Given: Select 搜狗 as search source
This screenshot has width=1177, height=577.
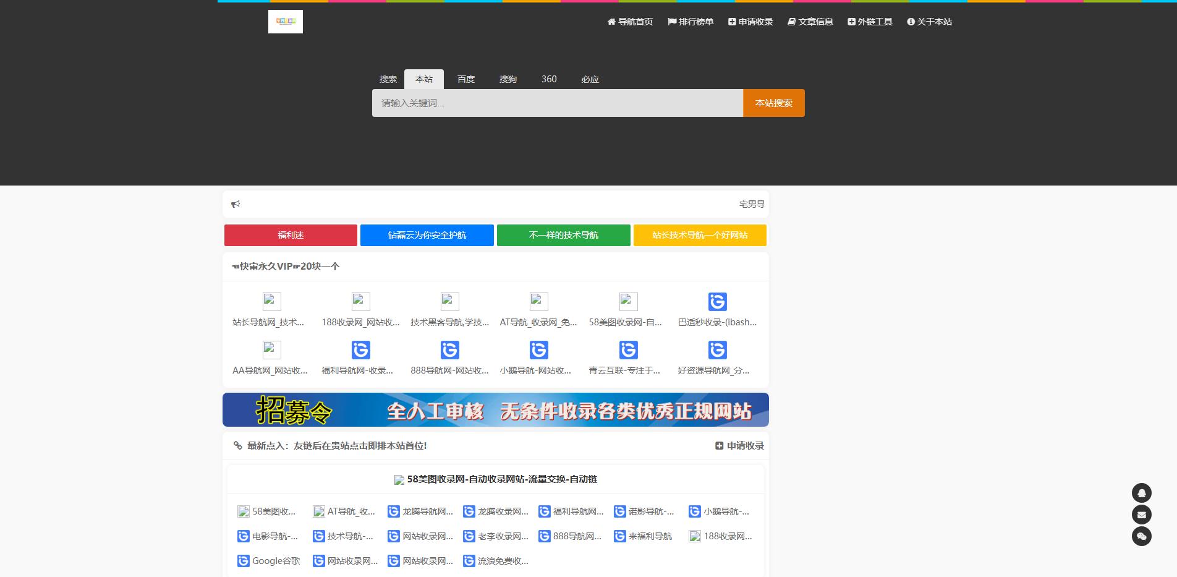Looking at the screenshot, I should click(x=508, y=79).
